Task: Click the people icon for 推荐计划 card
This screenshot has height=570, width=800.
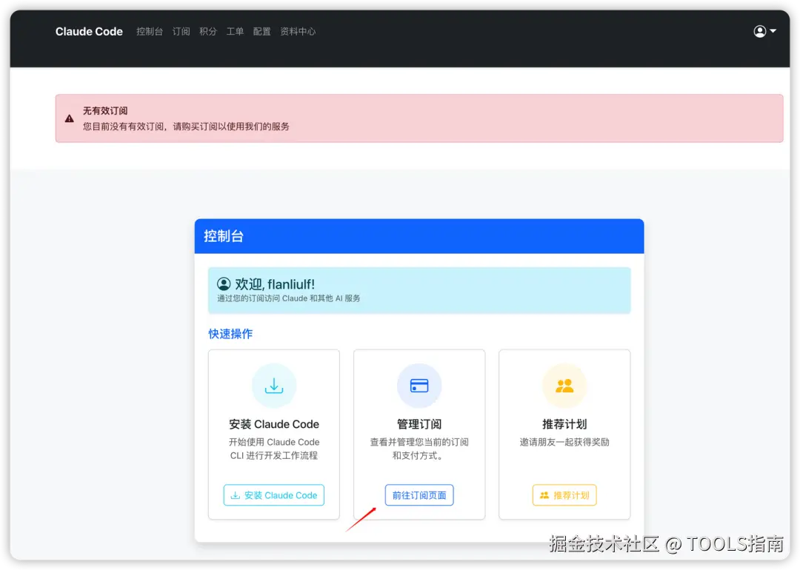Action: [564, 386]
